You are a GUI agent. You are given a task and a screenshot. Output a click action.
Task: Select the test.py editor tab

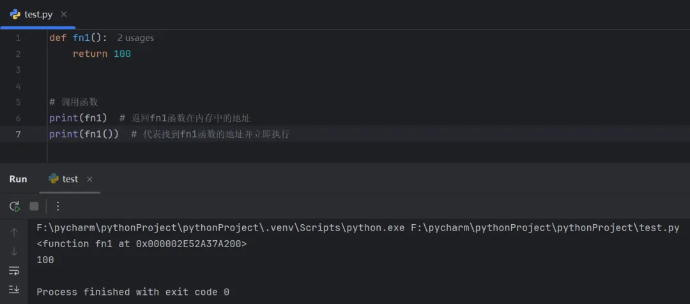pos(38,14)
